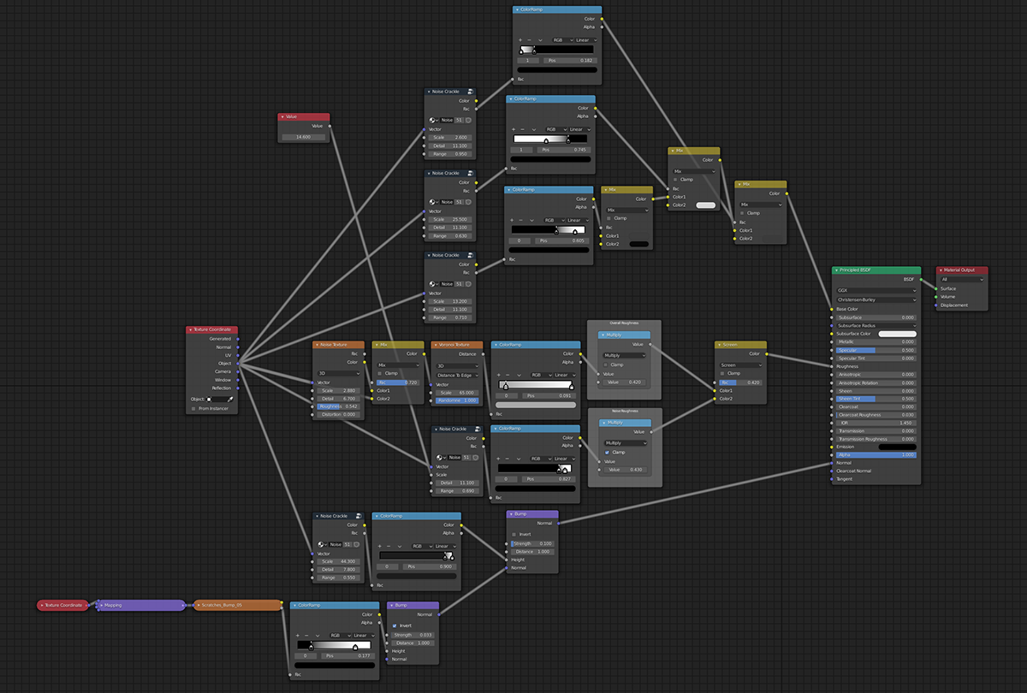Collapse the Principled BSDF node header

pos(836,270)
